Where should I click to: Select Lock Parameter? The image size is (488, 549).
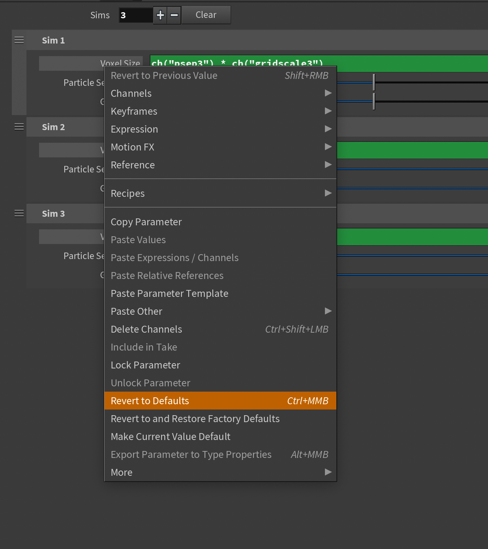point(220,365)
